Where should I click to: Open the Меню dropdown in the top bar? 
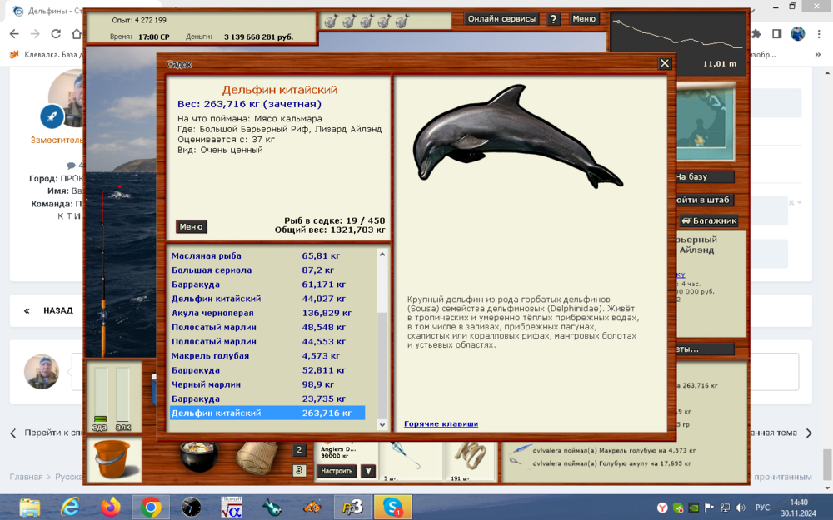pos(585,18)
